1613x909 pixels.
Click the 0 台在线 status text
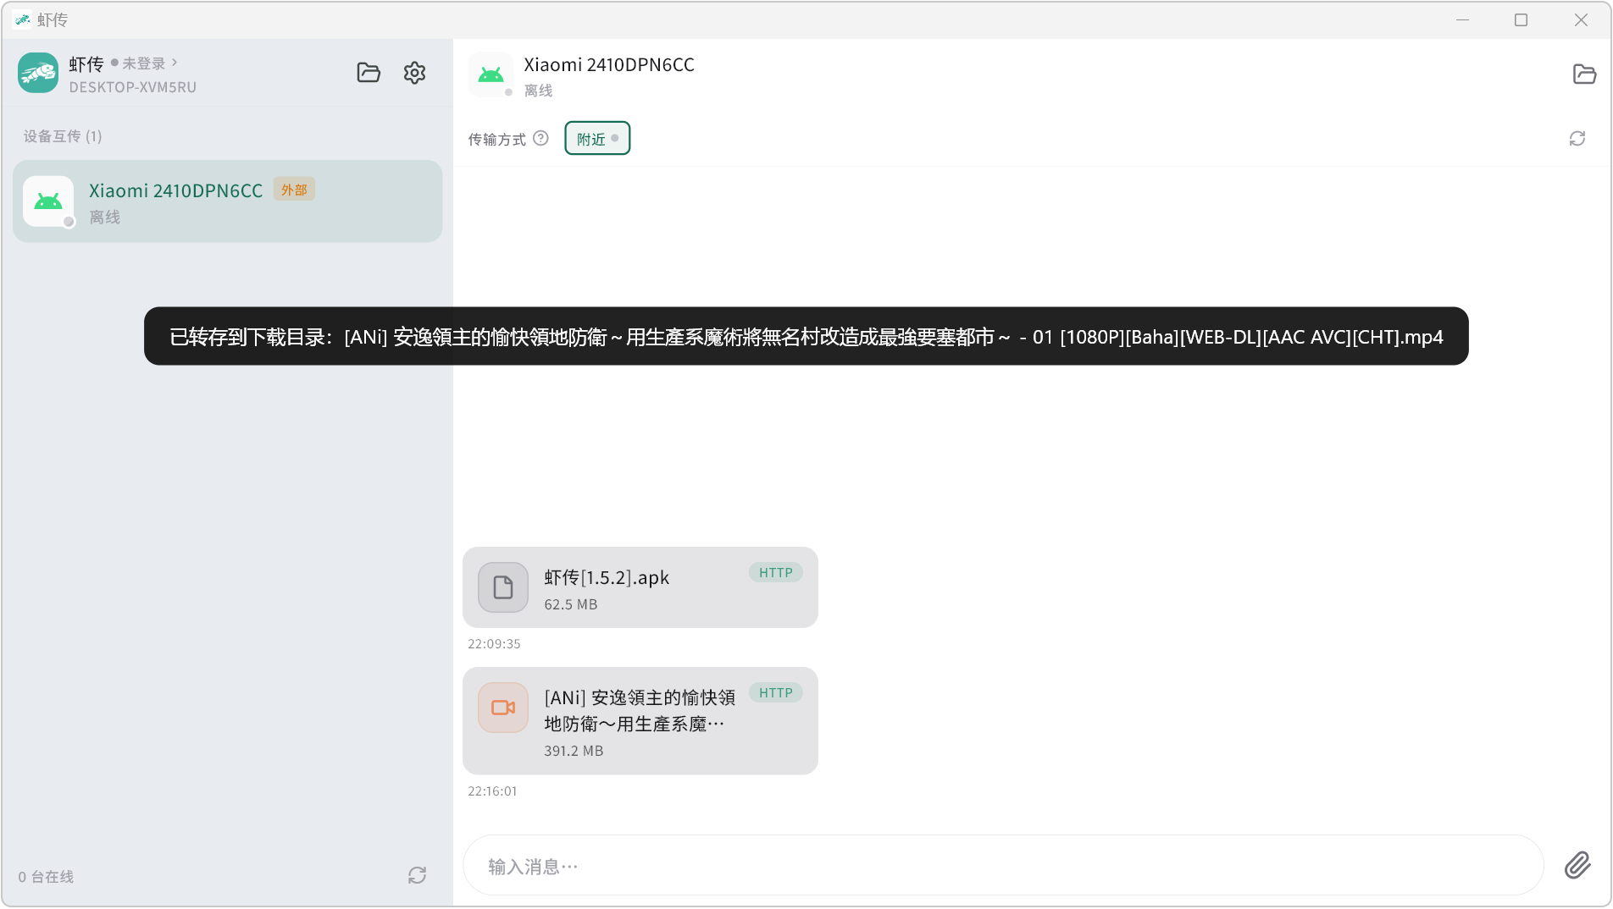(46, 877)
